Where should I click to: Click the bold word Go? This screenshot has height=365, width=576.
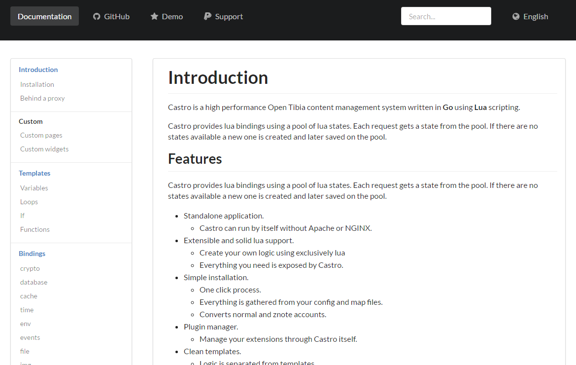pos(447,108)
